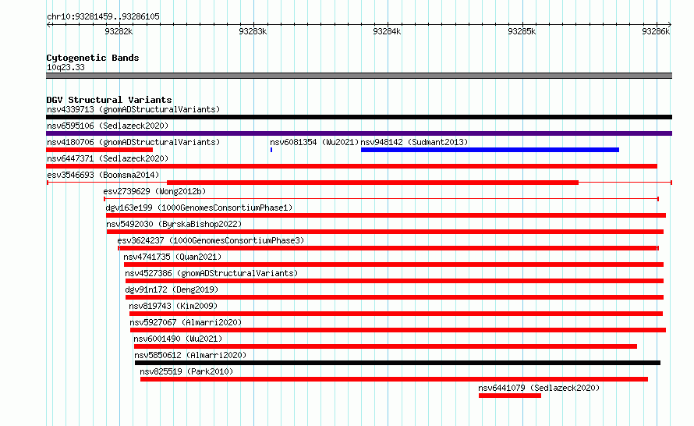Click the DGV Structural Variants track title
The height and width of the screenshot is (426, 694).
pyautogui.click(x=109, y=100)
